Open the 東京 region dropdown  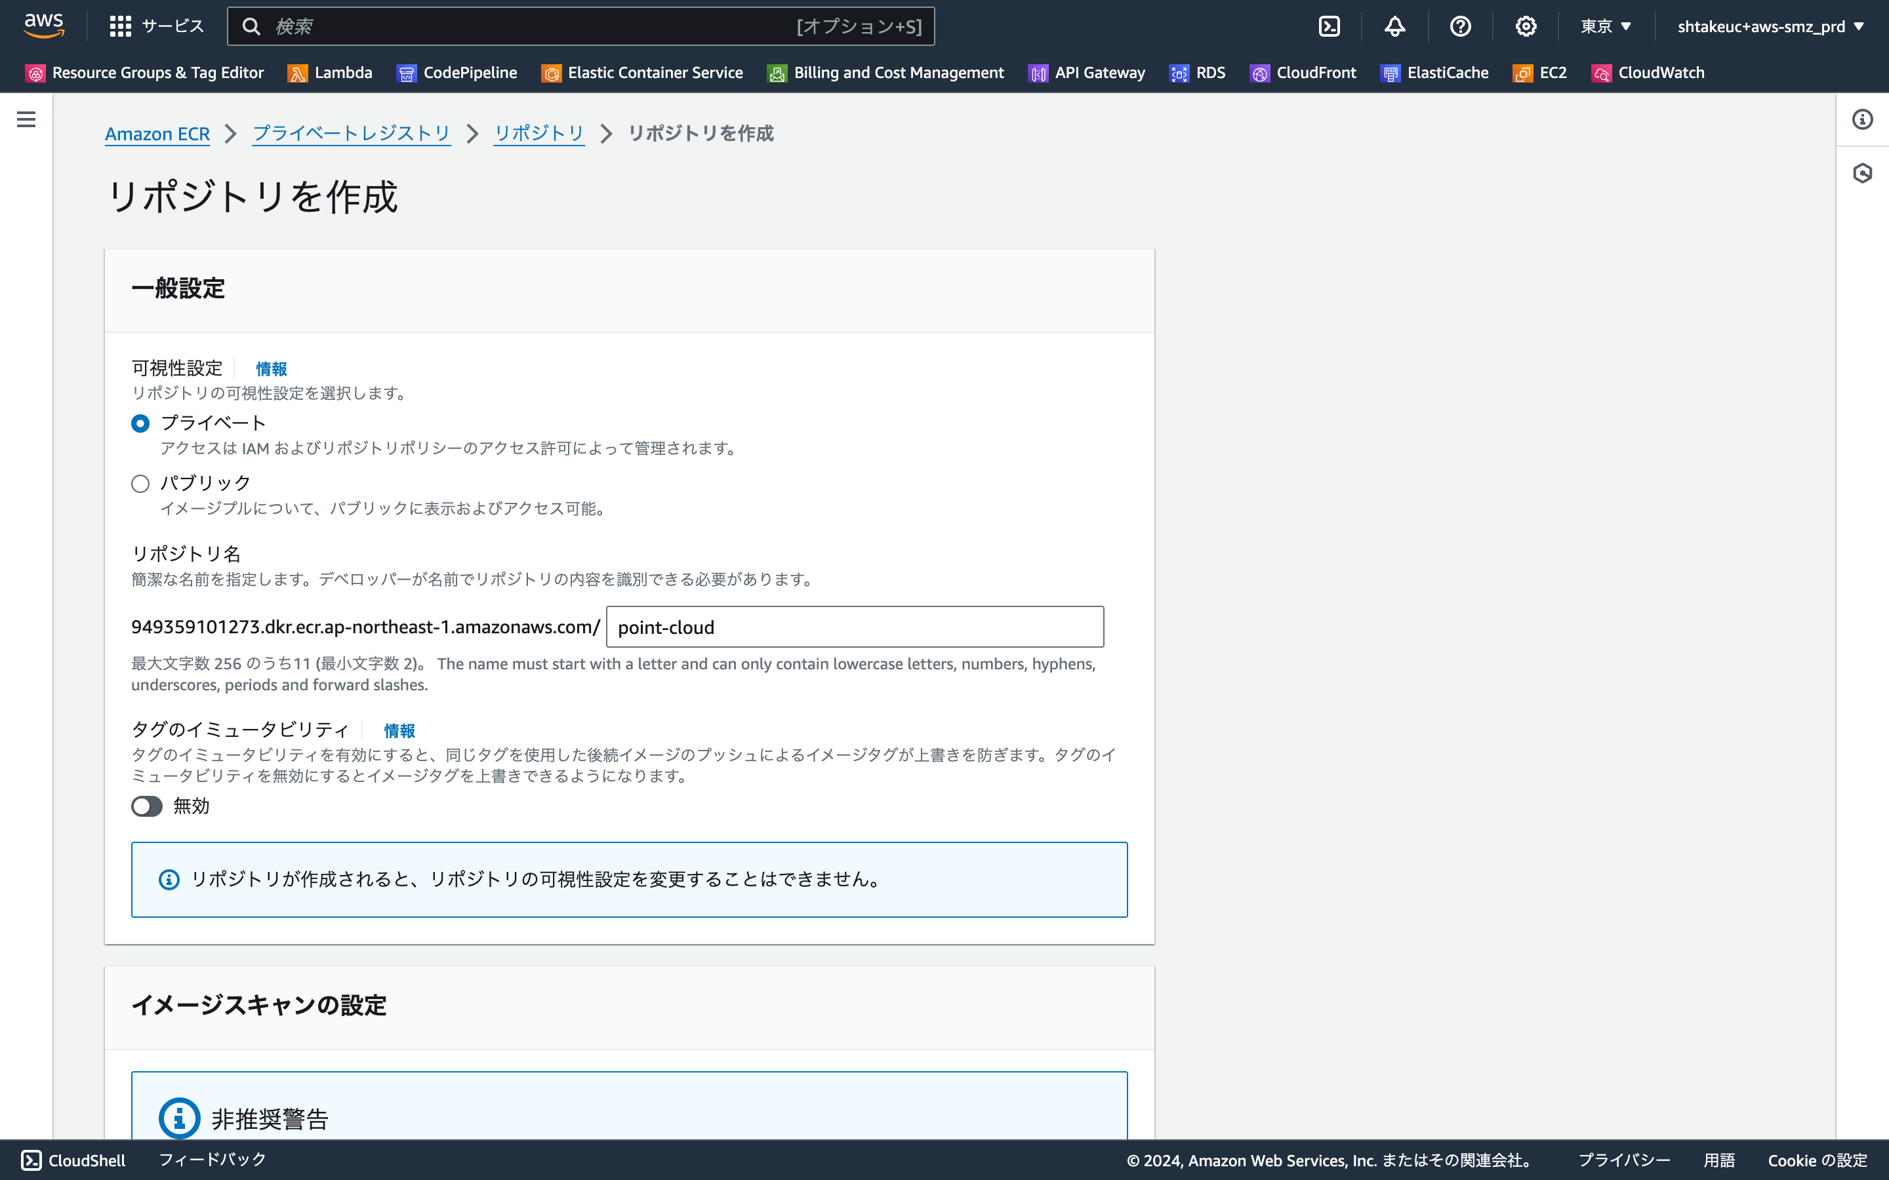click(x=1606, y=26)
